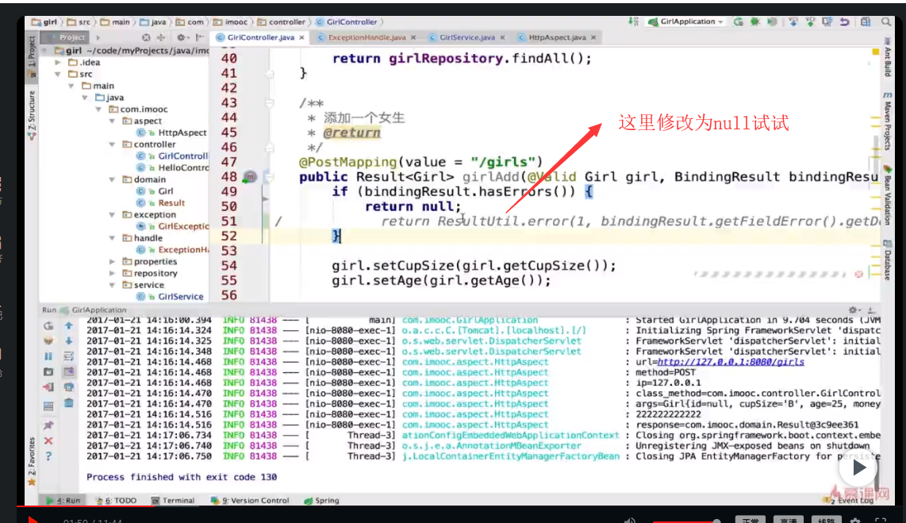The width and height of the screenshot is (906, 523).
Task: Adjust the video volume slider
Action: click(686, 521)
